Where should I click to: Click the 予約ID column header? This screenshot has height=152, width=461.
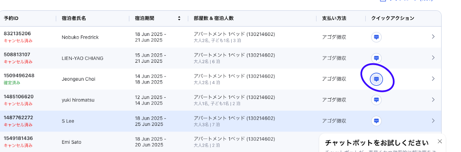click(12, 18)
